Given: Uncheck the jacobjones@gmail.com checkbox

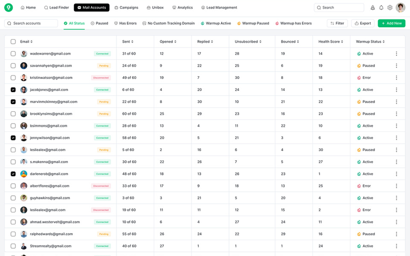Looking at the screenshot, I should (13, 90).
